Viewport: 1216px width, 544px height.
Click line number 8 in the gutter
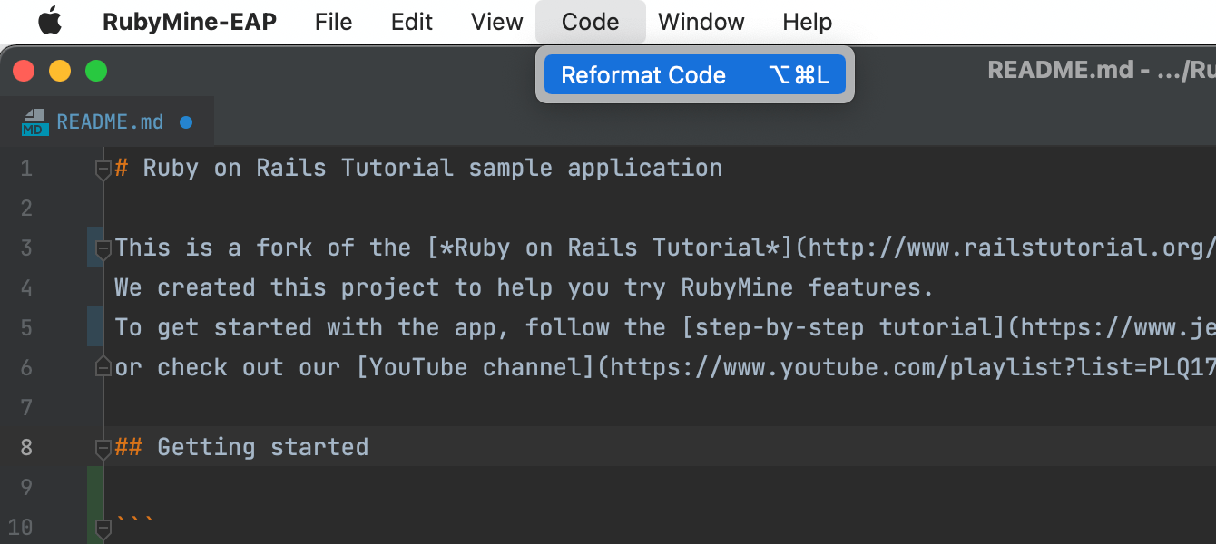(x=25, y=447)
